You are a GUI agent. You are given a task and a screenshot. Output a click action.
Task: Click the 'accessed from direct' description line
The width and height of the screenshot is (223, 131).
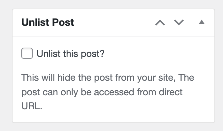coord(138,92)
